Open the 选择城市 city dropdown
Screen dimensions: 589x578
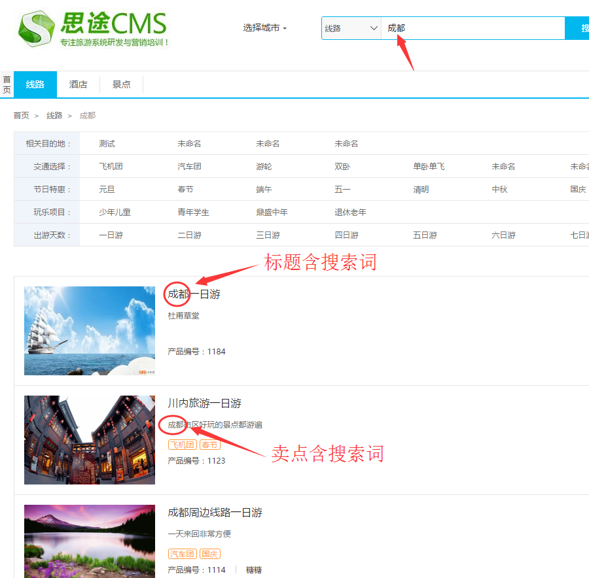[x=264, y=28]
